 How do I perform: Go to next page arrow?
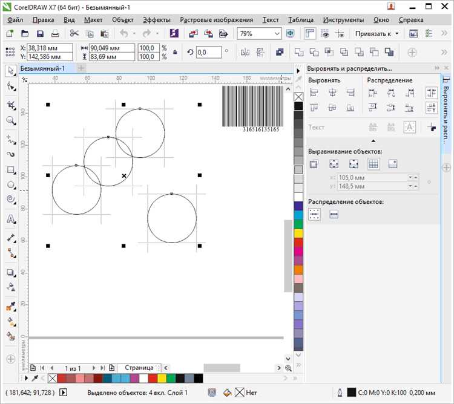pyautogui.click(x=93, y=368)
